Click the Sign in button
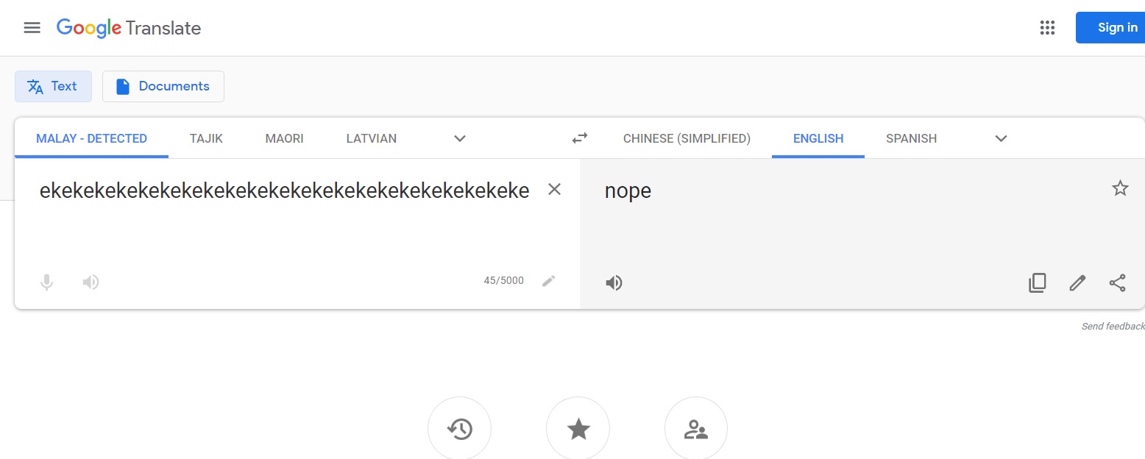The width and height of the screenshot is (1145, 459). coord(1113,28)
